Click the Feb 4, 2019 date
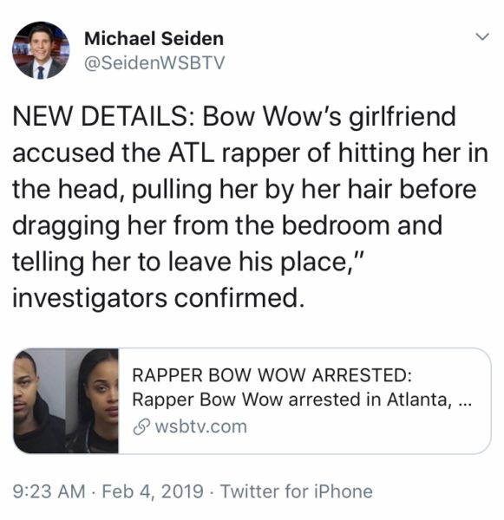 coord(153,491)
